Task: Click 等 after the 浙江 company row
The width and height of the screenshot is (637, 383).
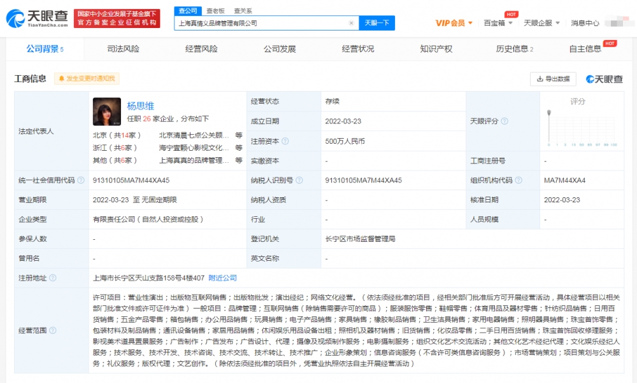Action: point(239,148)
